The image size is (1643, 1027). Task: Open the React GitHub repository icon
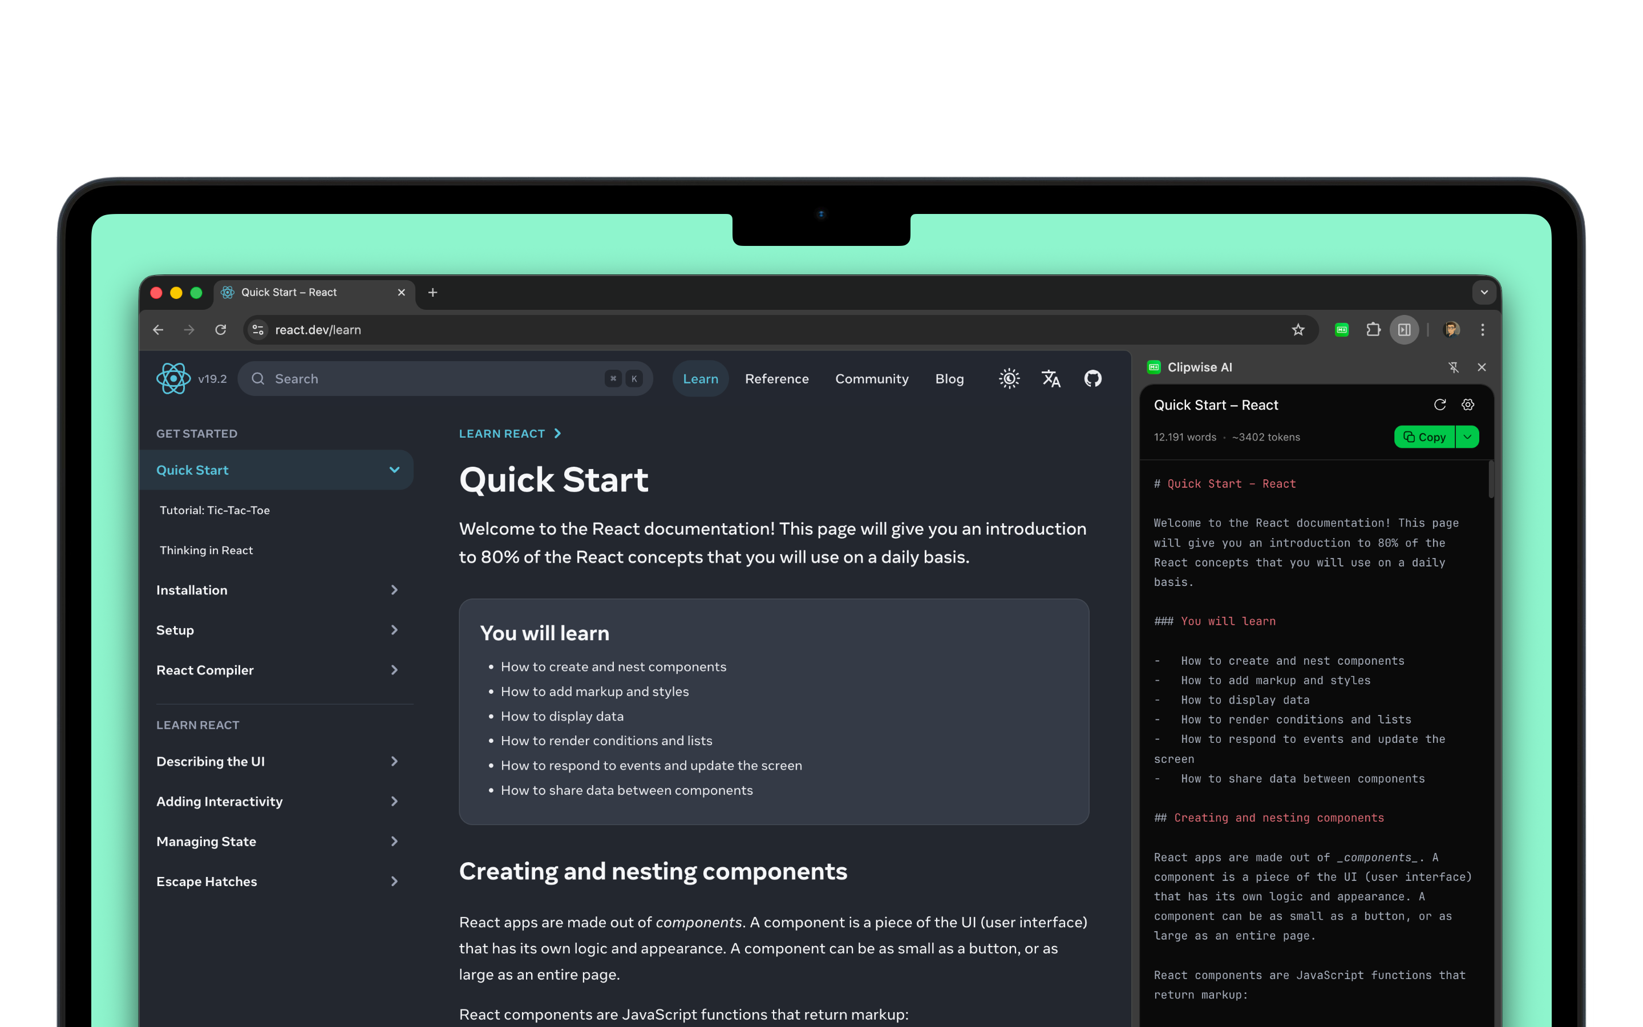pos(1093,378)
